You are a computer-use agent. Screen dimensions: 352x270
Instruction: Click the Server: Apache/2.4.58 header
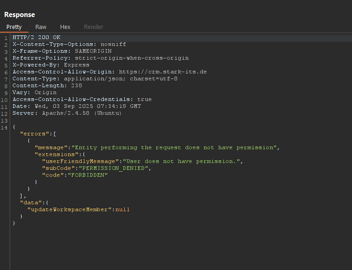pyautogui.click(x=67, y=113)
